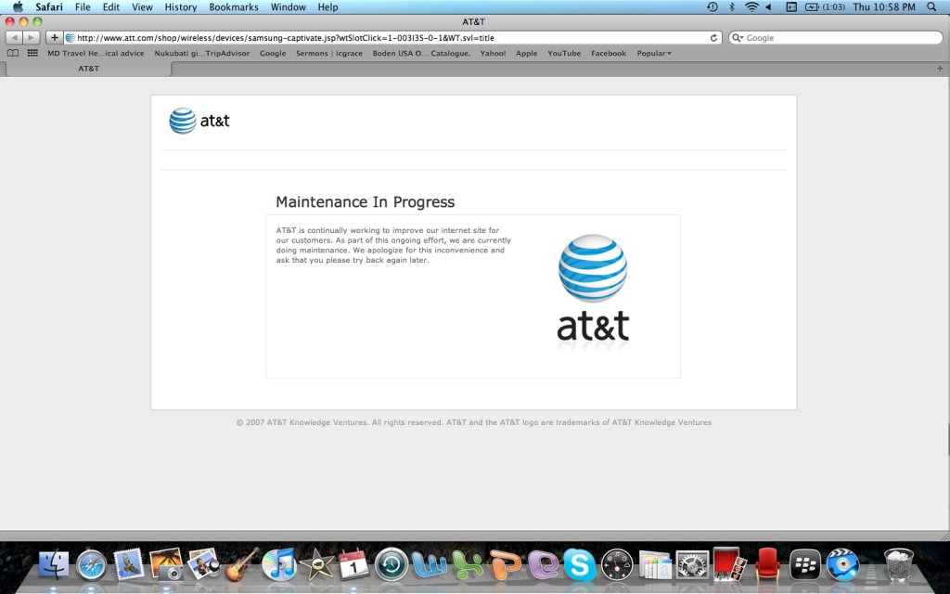950x594 pixels.
Task: Open the Bluetooth menu bar icon
Action: (732, 6)
